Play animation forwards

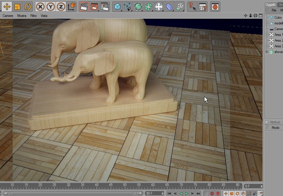[187, 194]
